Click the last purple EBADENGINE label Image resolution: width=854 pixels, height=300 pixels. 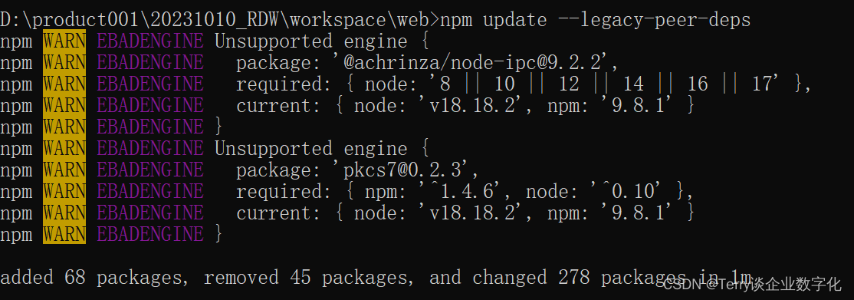tap(150, 235)
